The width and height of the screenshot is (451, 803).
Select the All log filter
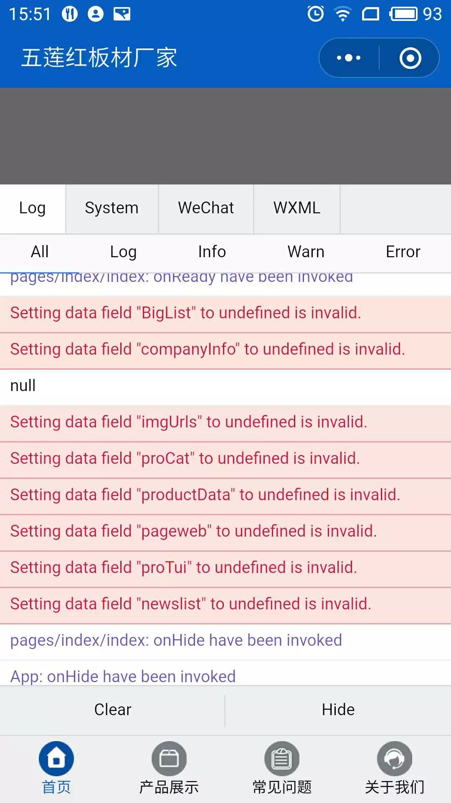pyautogui.click(x=40, y=252)
